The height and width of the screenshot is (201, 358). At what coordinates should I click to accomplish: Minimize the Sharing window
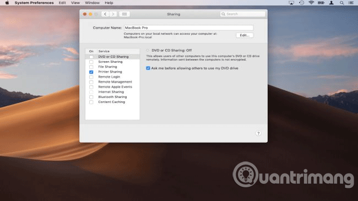click(x=90, y=14)
